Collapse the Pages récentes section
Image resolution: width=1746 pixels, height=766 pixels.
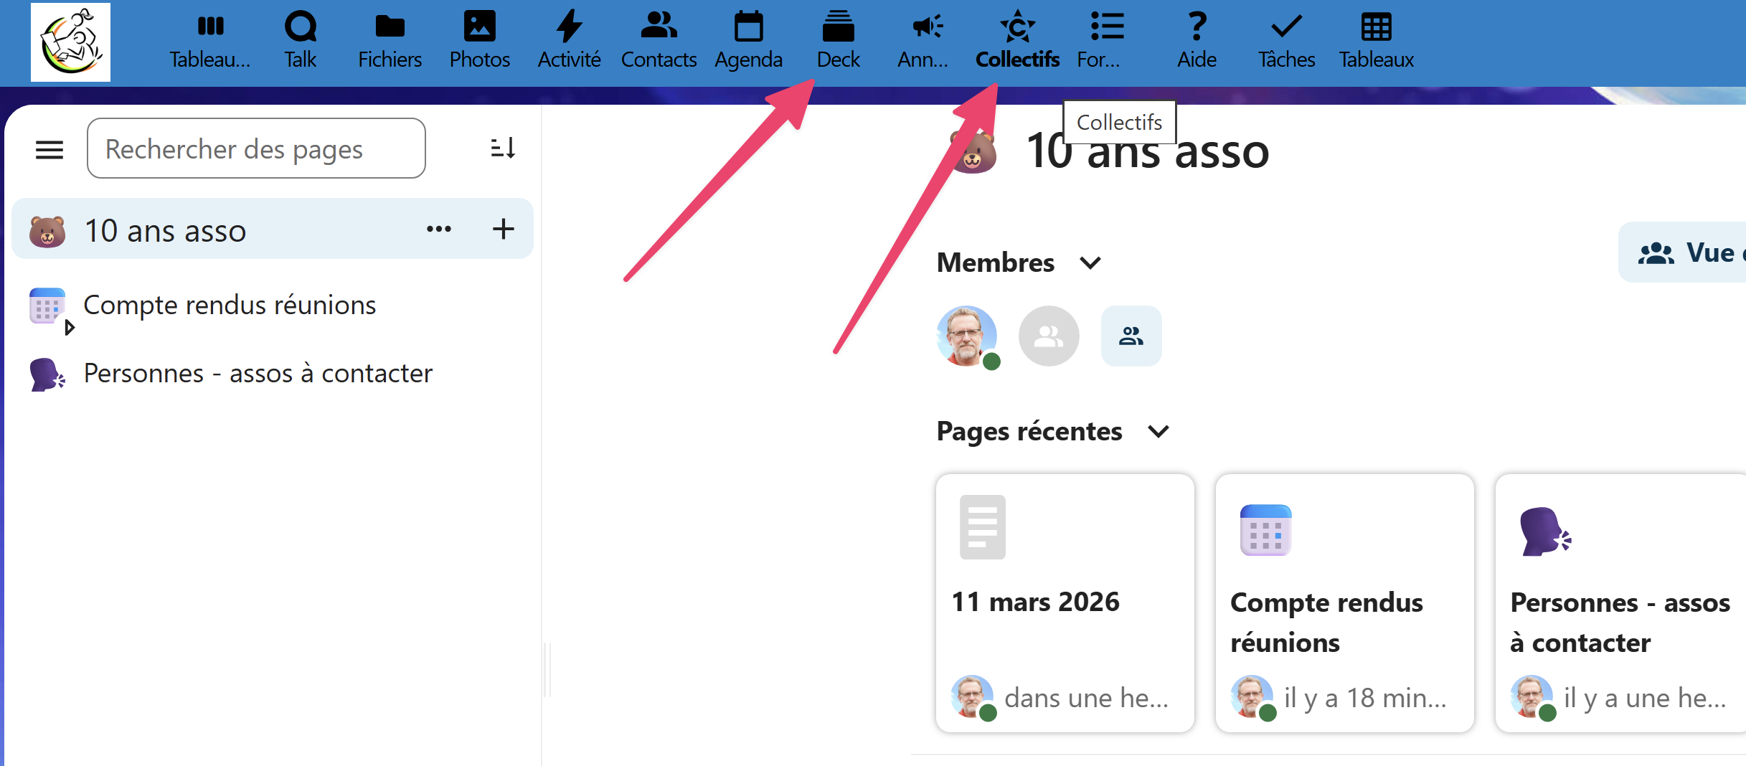[1158, 432]
